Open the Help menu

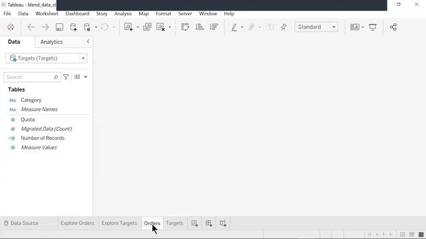[229, 13]
